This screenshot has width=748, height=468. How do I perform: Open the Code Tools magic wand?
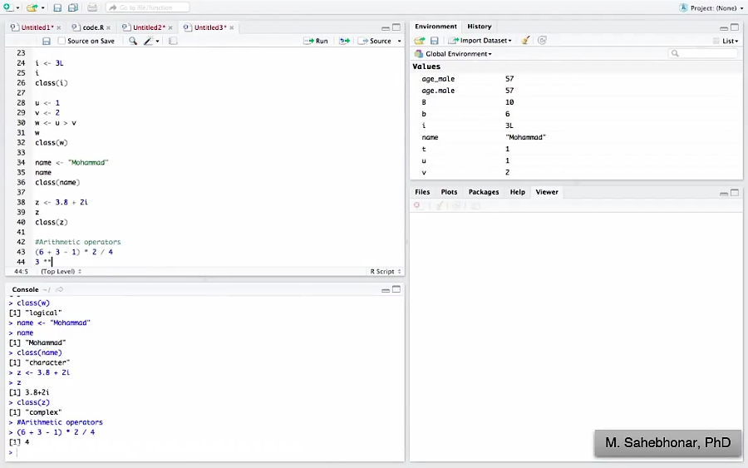pyautogui.click(x=149, y=41)
